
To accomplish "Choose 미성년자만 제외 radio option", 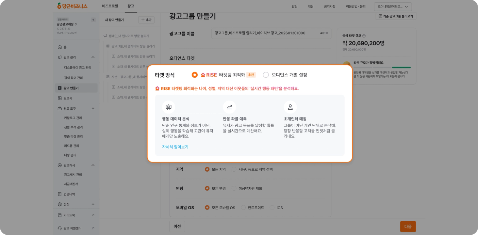I will pyautogui.click(x=234, y=188).
